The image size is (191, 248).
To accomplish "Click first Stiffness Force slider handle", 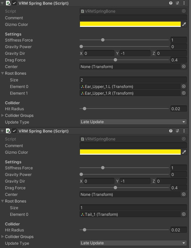I will click(x=103, y=40).
